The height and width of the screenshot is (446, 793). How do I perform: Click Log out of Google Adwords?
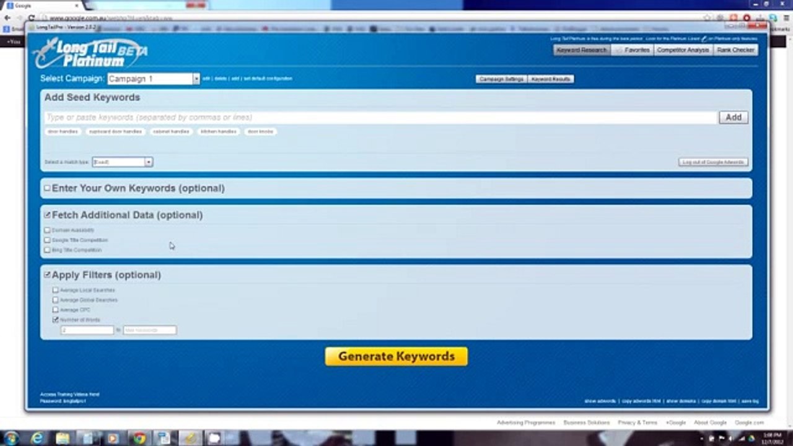pyautogui.click(x=713, y=162)
